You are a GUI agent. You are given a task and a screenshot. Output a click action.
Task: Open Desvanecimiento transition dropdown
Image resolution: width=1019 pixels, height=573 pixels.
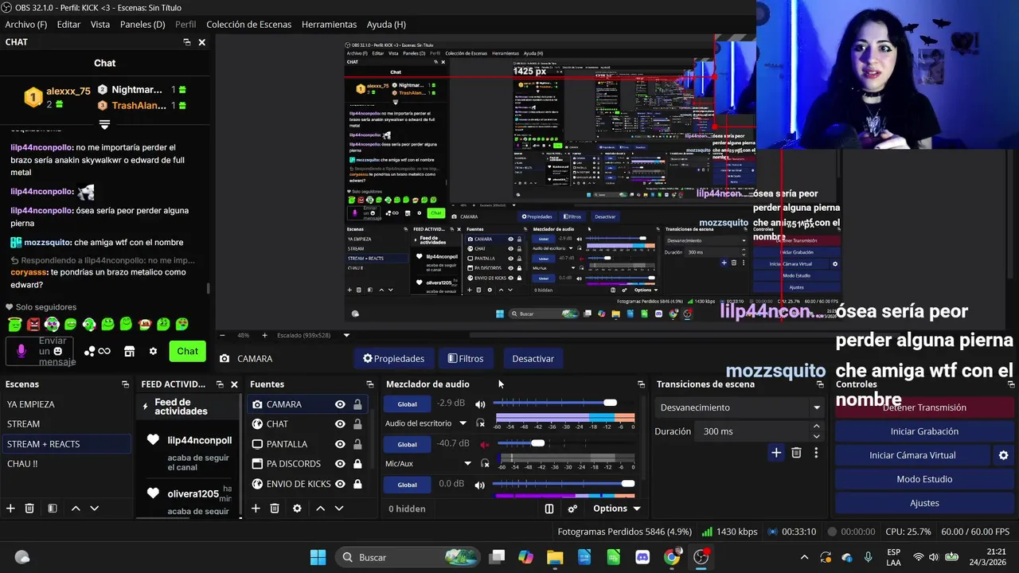coord(740,407)
